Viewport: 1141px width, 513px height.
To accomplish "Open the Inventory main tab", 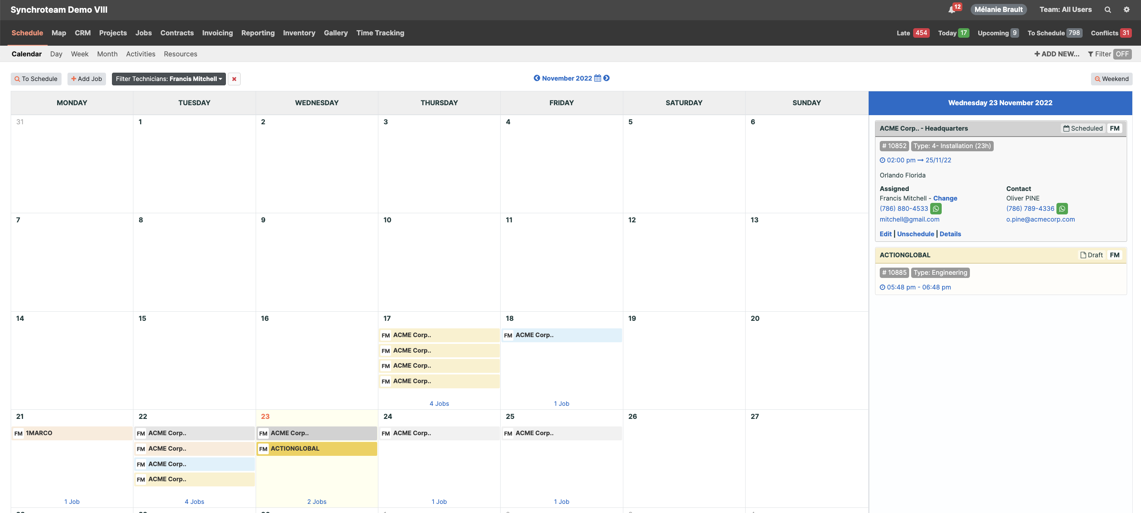I will (x=299, y=33).
